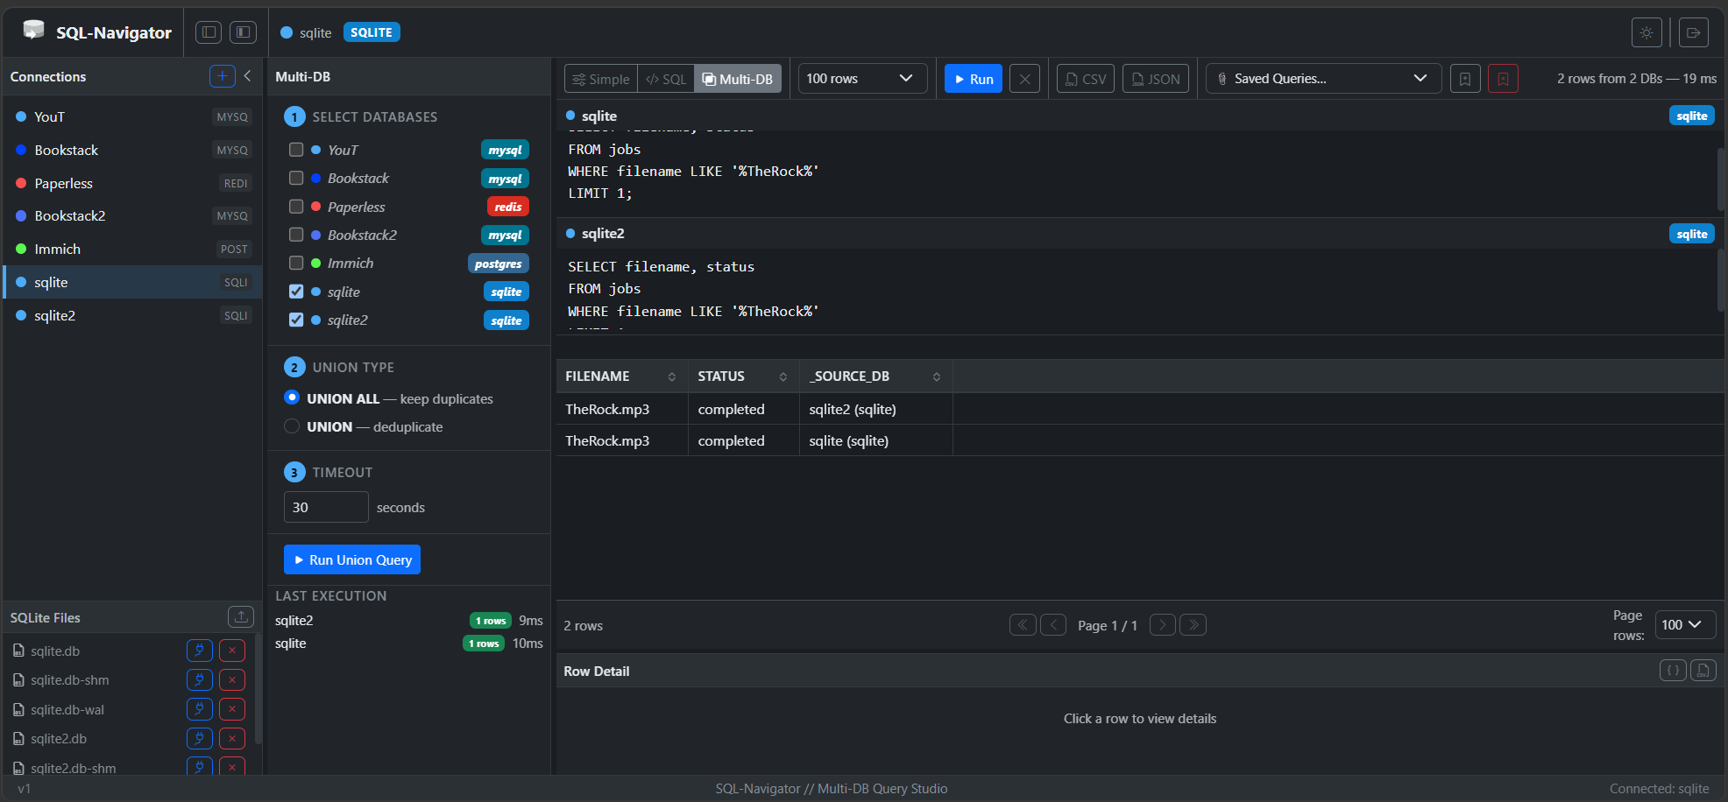Viewport: 1728px width, 802px height.
Task: Switch to Simple query mode tab
Action: (601, 79)
